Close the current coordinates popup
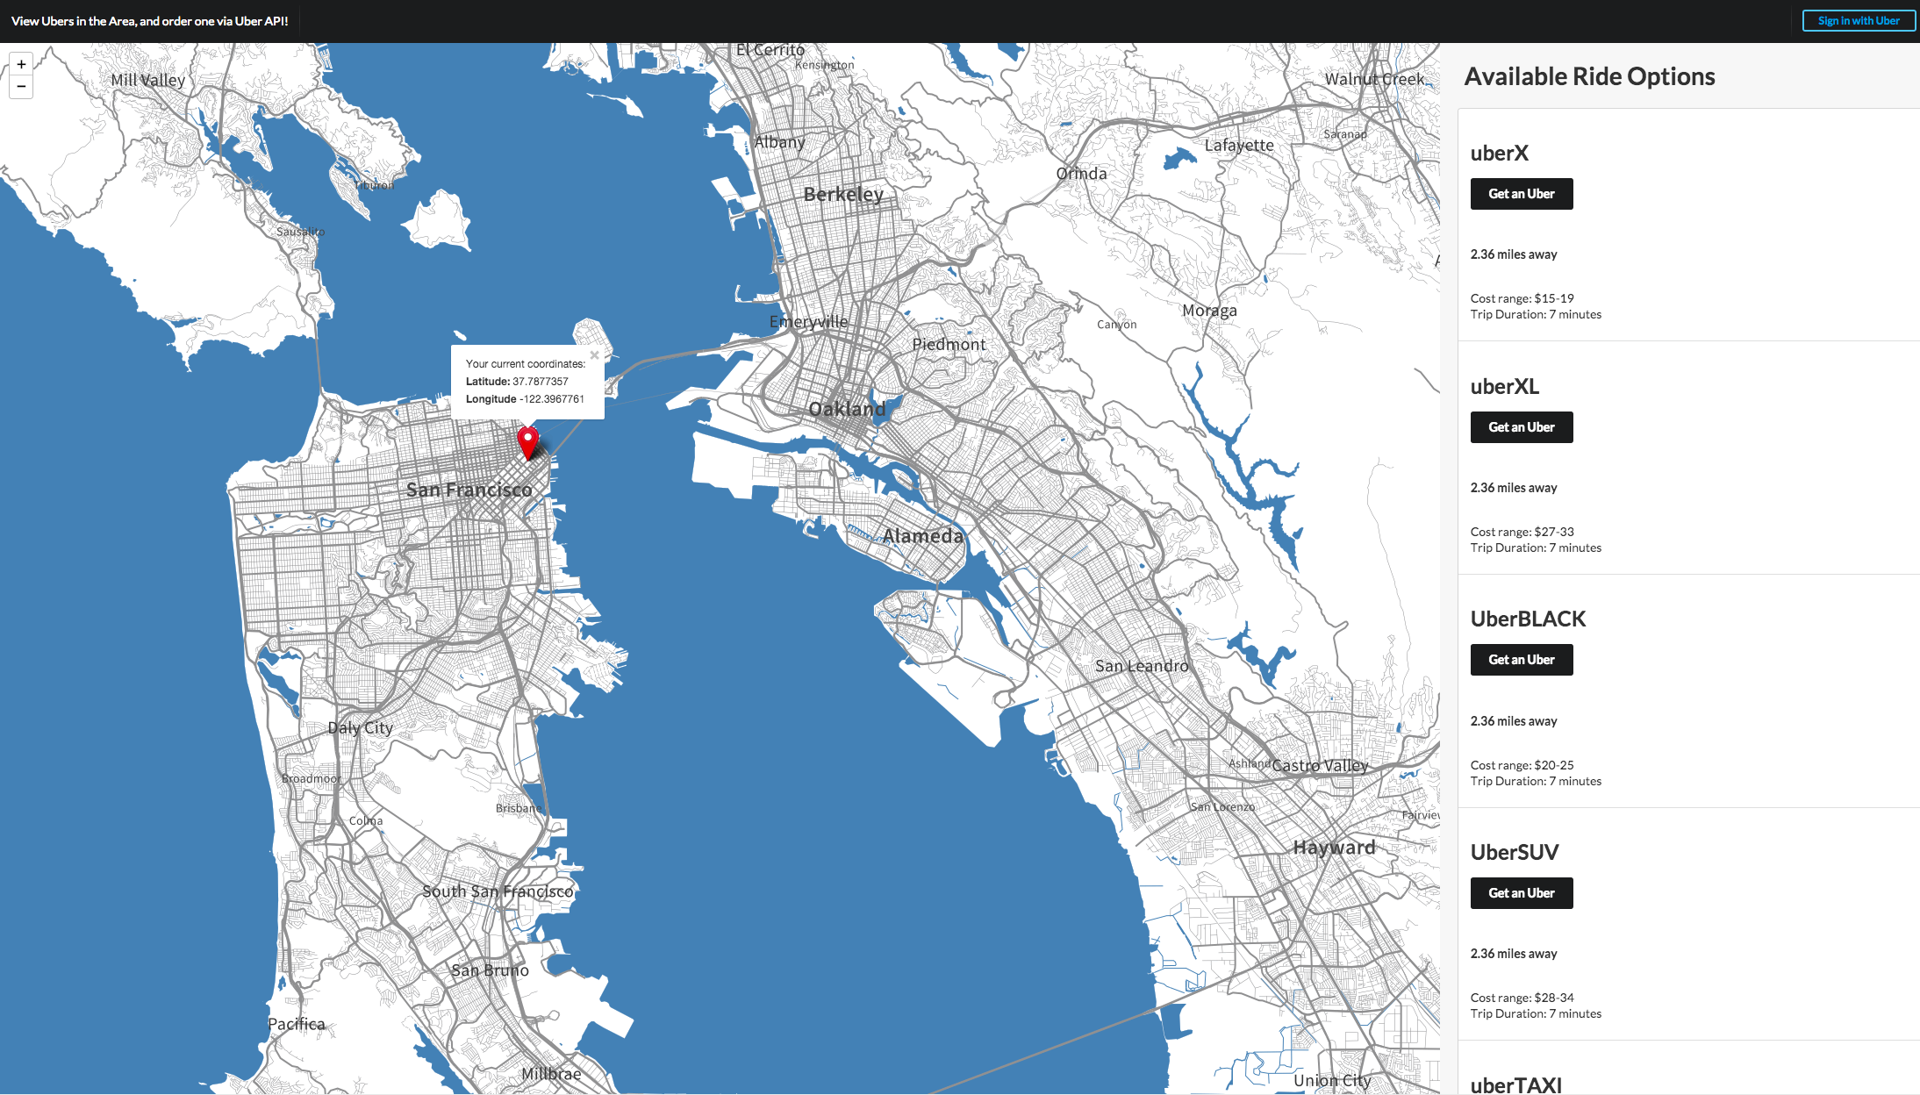This screenshot has height=1095, width=1920. coord(594,355)
